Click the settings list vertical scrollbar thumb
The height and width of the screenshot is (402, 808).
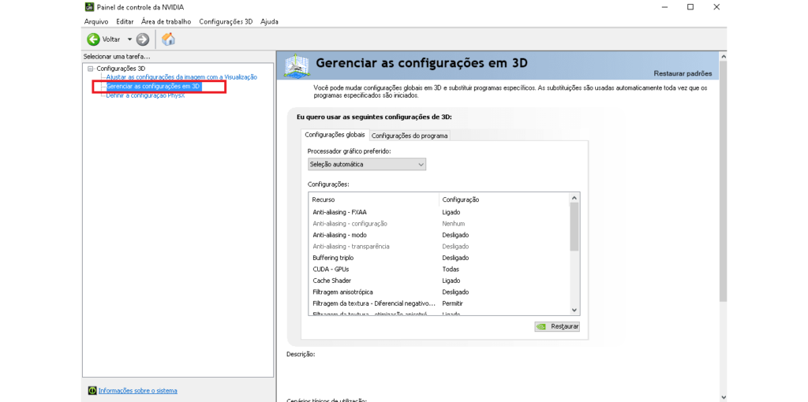574,227
